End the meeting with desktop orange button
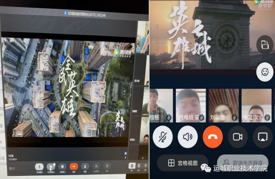The image size is (275, 179). click(73, 166)
